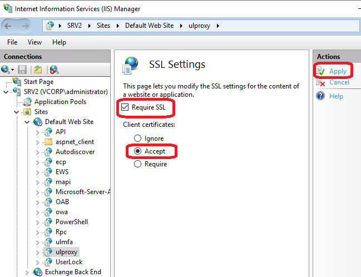Click the Application Pools icon in tree

[28, 102]
